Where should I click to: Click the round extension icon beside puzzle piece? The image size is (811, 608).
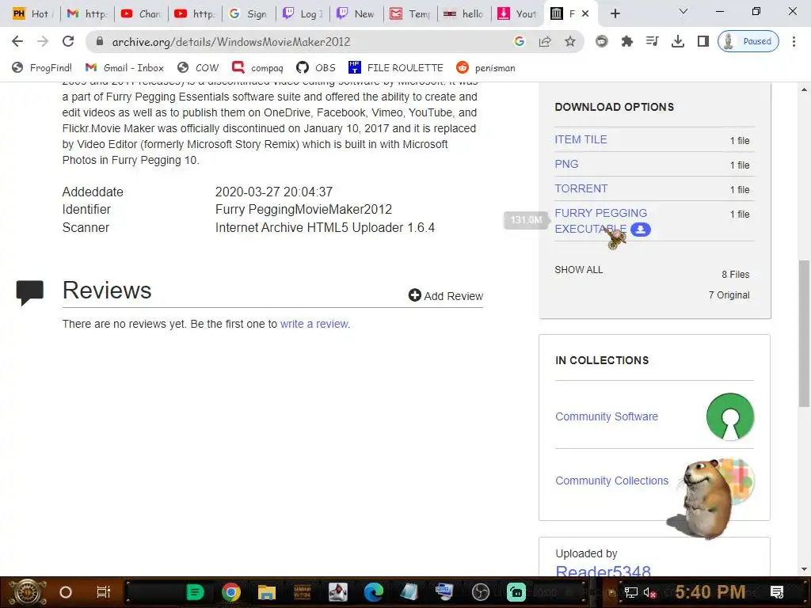pos(602,41)
